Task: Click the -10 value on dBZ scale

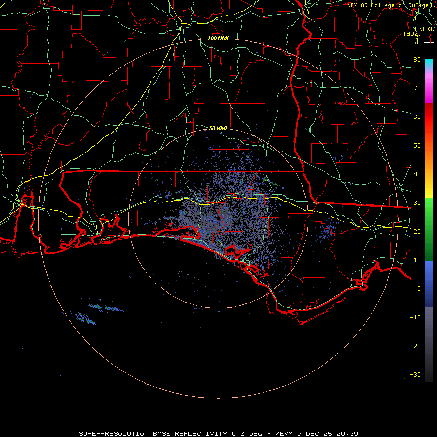Action: (x=415, y=318)
